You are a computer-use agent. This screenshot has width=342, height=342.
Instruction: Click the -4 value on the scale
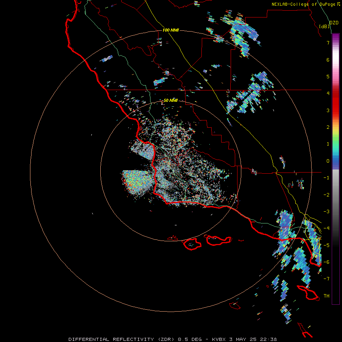click(326, 228)
